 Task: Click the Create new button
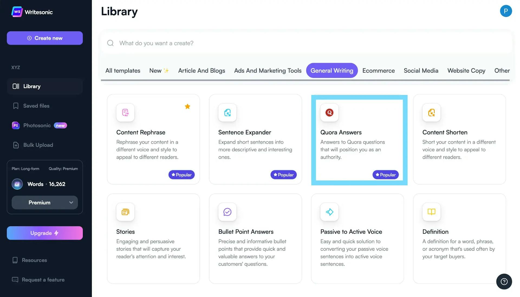tap(44, 38)
